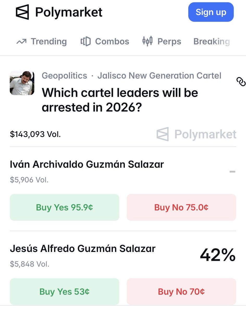Buy No at 70¢ for Jesús Alfredo
Screen dimensions: 246x312
(181, 291)
